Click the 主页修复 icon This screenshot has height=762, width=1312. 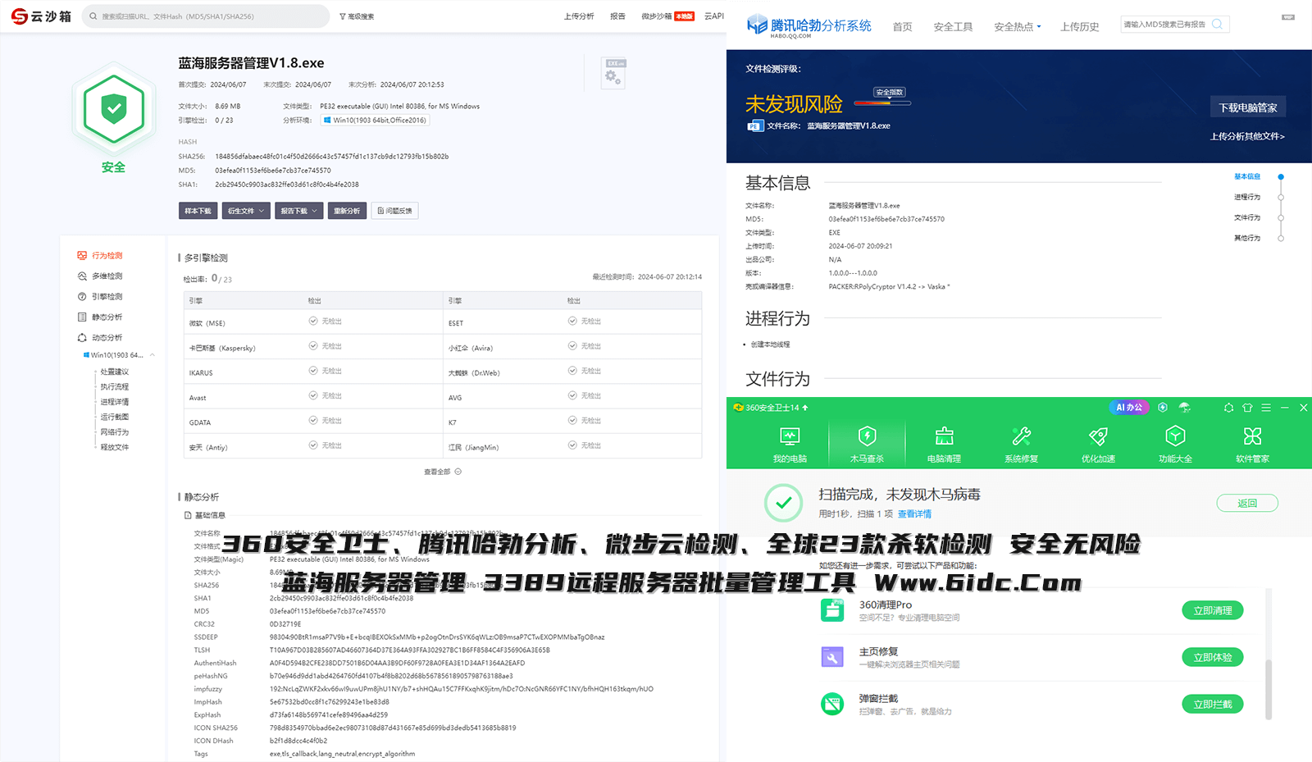[x=832, y=656]
